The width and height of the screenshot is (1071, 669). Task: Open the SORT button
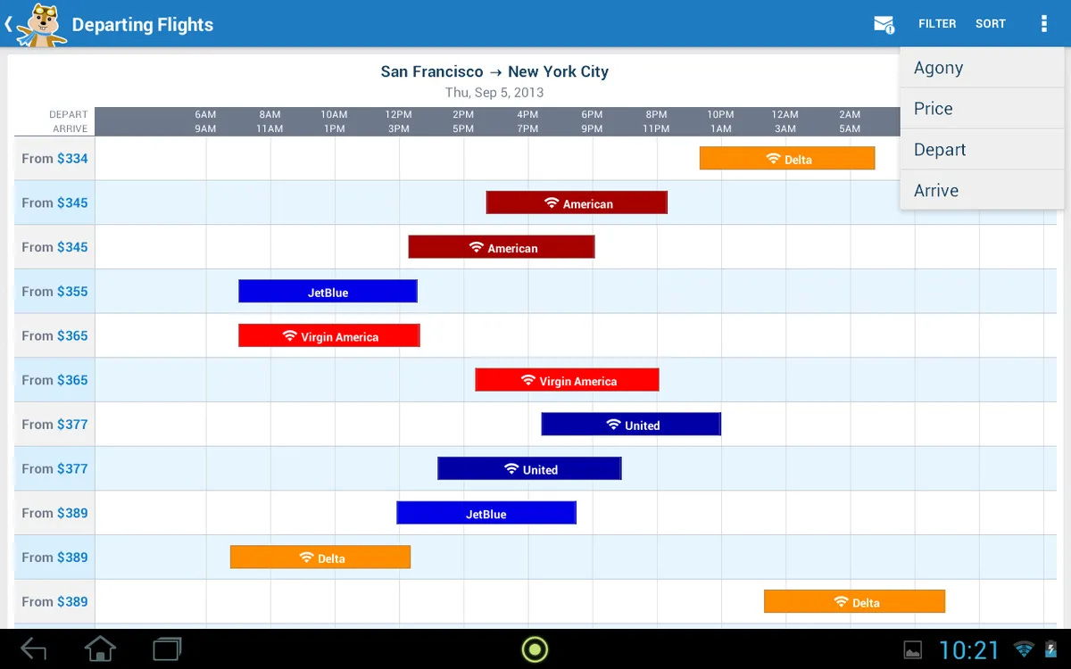[991, 24]
